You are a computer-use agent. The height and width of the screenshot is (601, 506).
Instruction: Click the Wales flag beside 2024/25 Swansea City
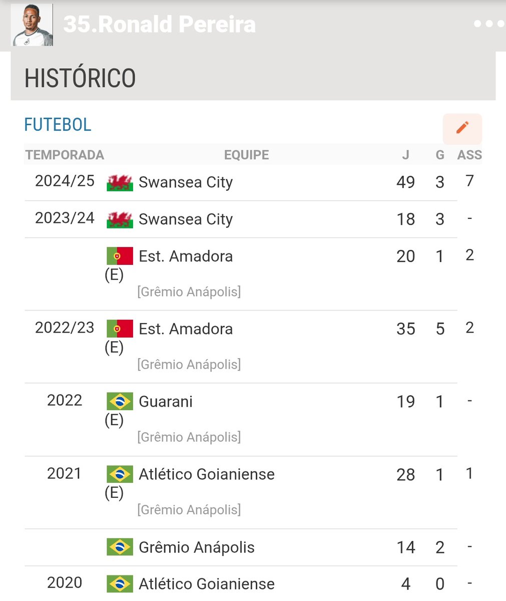click(120, 183)
